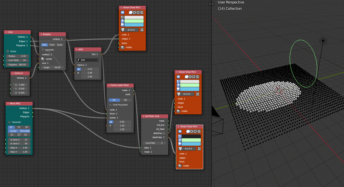Select the 3D mode in Points Inside Mesh
Image resolution: width=344 pixels, height=187 pixels.
pos(126,100)
